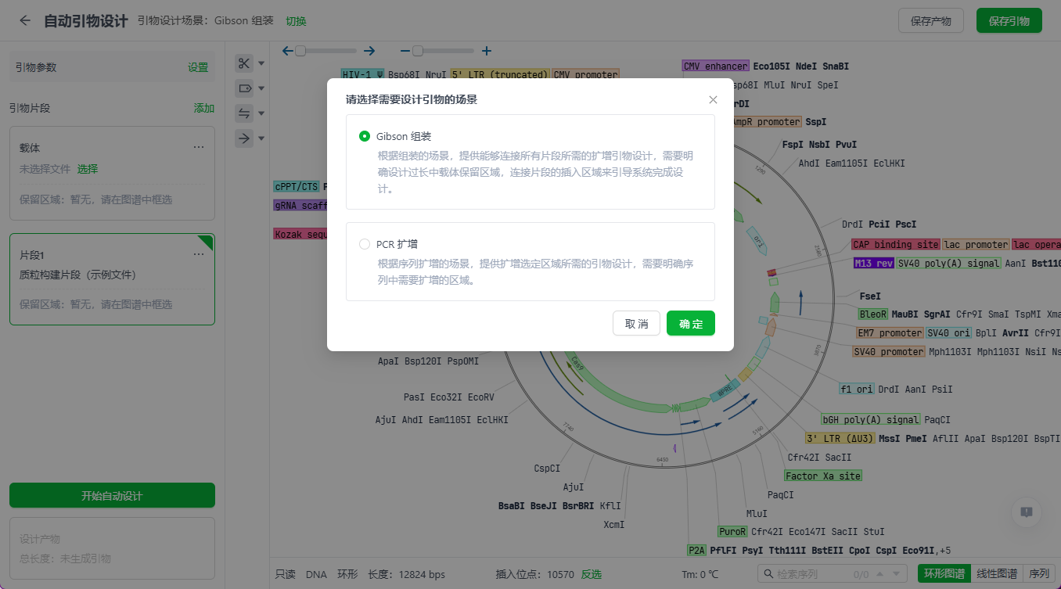Image resolution: width=1061 pixels, height=589 pixels.
Task: Open the 片段1 three-dot menu
Action: 199,254
